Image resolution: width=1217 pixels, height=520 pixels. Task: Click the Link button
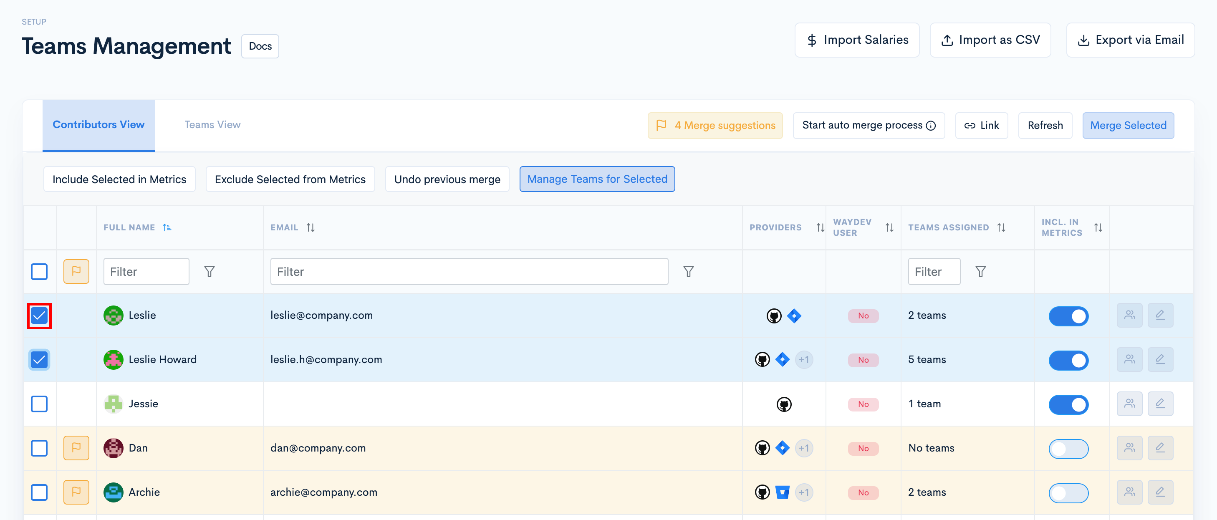[981, 126]
